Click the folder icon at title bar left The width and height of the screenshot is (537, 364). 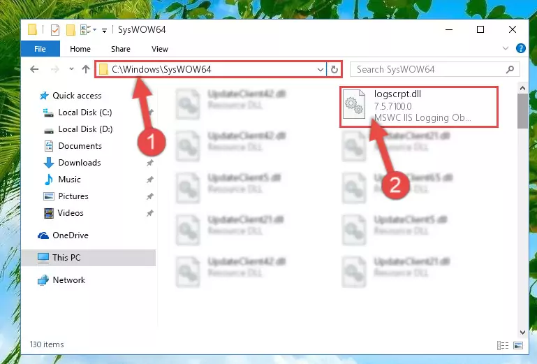[33, 30]
